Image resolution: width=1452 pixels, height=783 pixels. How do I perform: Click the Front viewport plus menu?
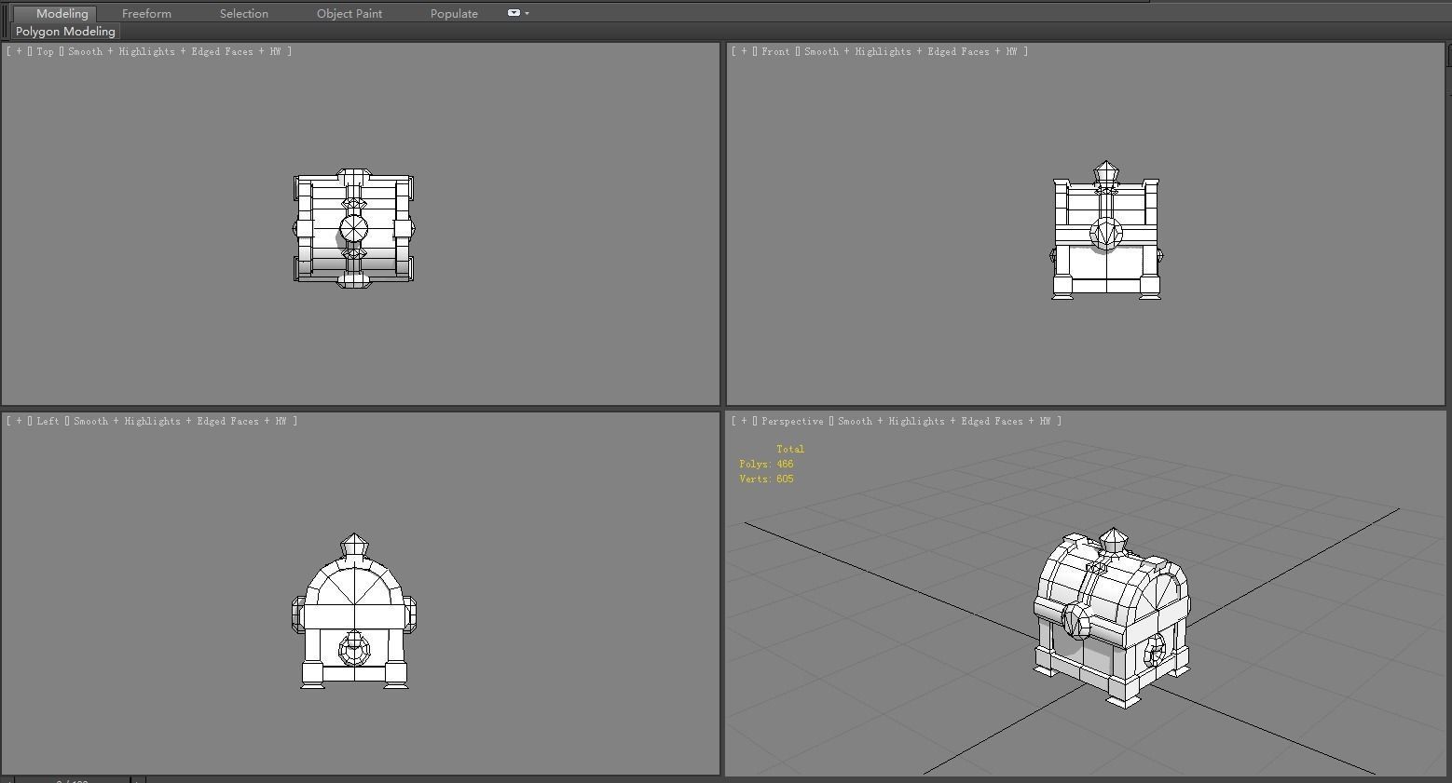tap(744, 51)
